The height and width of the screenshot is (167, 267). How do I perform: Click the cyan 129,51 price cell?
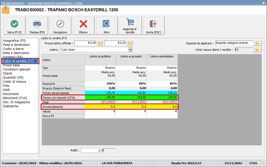[x=162, y=93]
